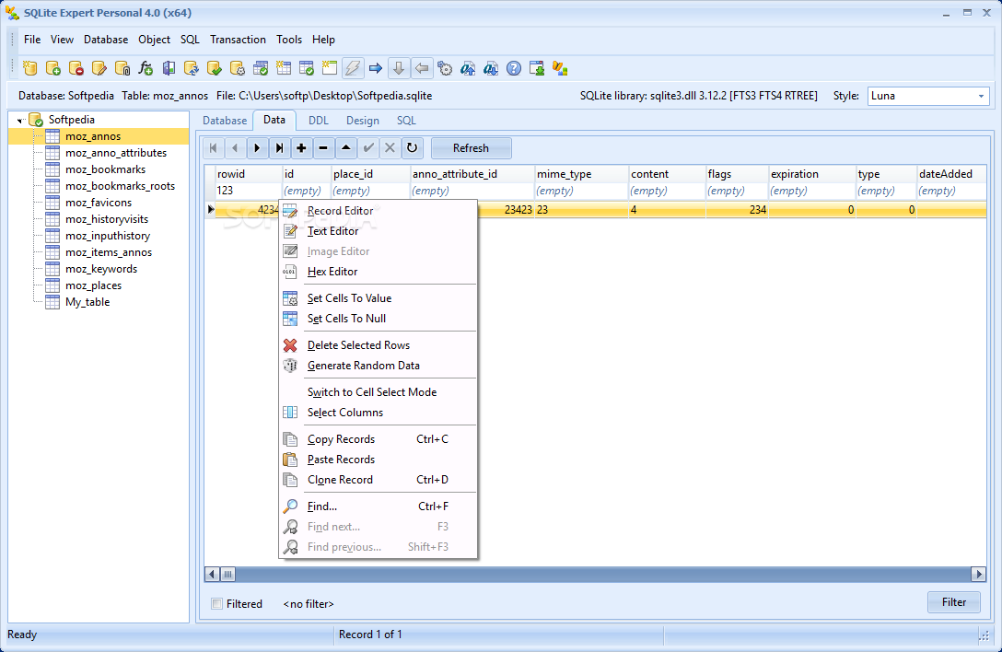Click the database with green checkmark icon
This screenshot has width=1002, height=652.
[x=214, y=68]
